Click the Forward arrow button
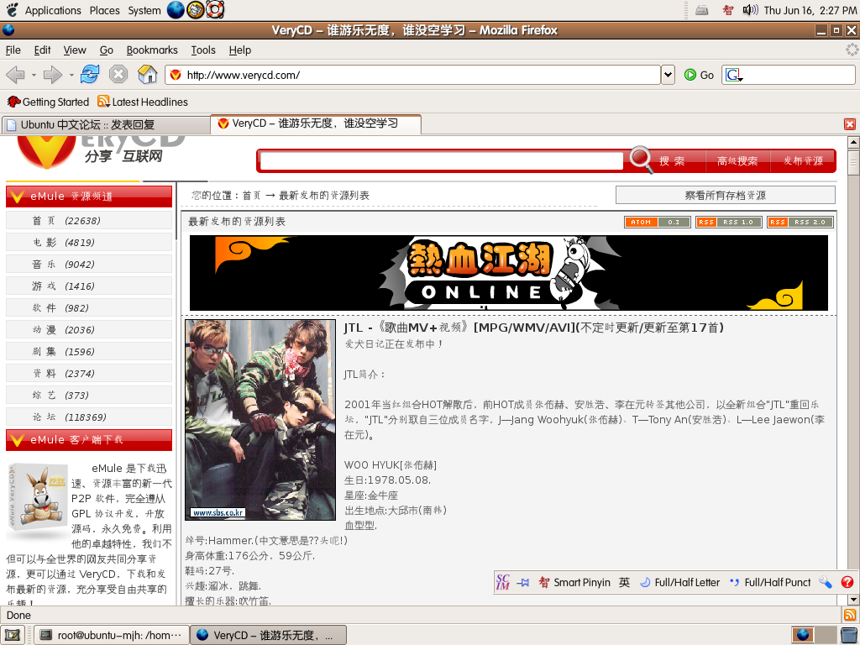 click(52, 74)
